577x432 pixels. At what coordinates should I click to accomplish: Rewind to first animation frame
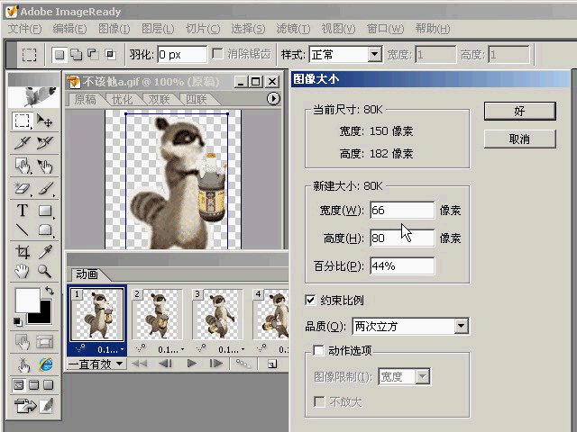pos(139,364)
